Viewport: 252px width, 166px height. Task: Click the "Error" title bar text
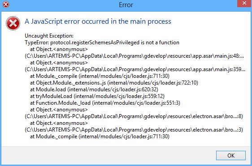(126, 5)
